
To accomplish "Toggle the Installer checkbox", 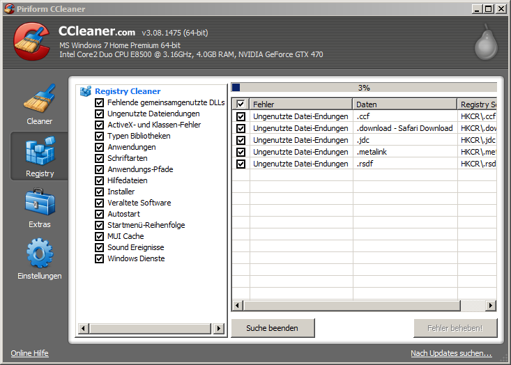I will [99, 192].
